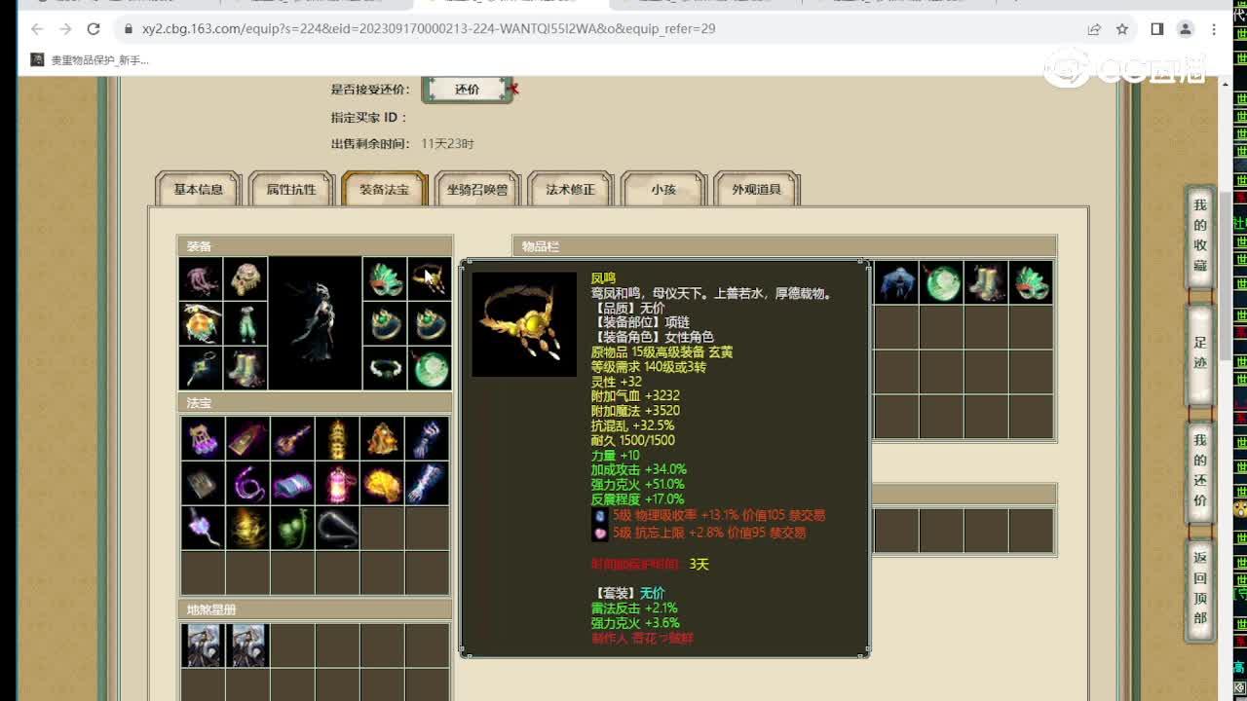Click 返回顶部 back-to-top button
This screenshot has height=701, width=1247.
1200,588
